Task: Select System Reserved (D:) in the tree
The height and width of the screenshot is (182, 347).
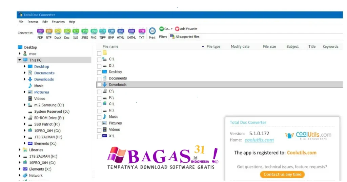Action: pyautogui.click(x=52, y=111)
